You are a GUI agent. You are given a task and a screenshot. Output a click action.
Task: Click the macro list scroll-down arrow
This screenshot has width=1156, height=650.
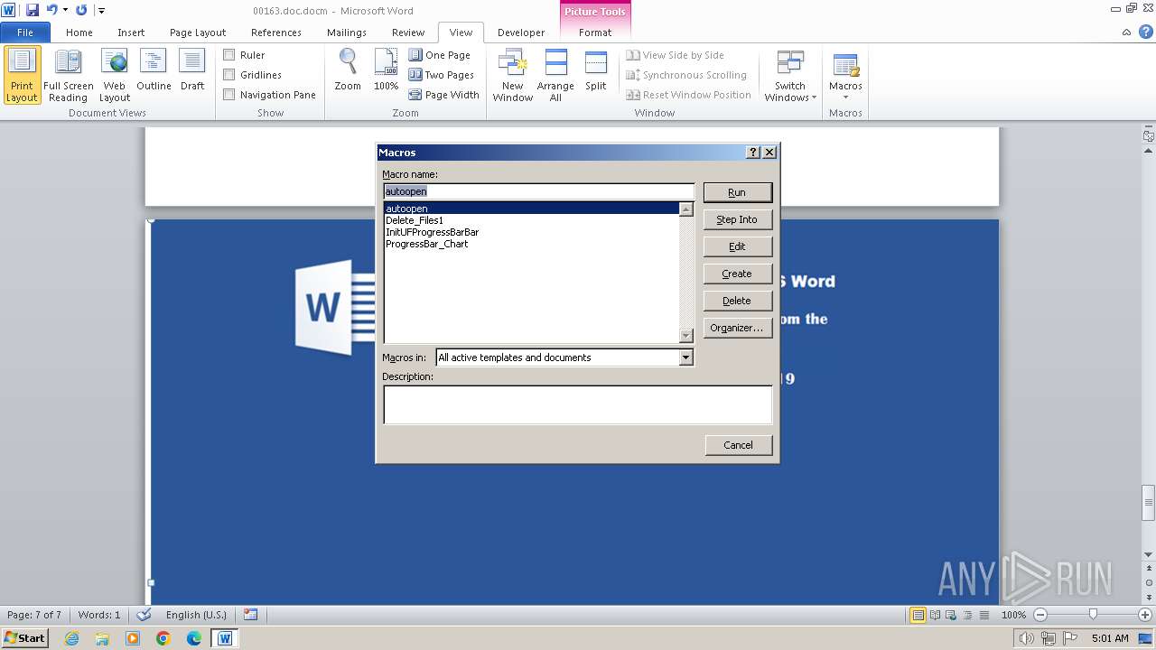686,336
